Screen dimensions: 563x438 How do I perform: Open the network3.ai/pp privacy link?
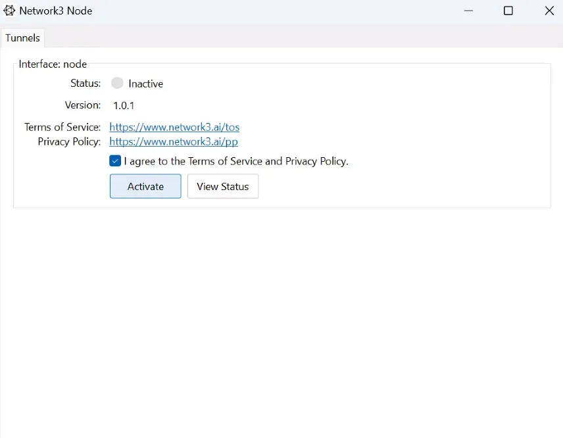point(174,141)
